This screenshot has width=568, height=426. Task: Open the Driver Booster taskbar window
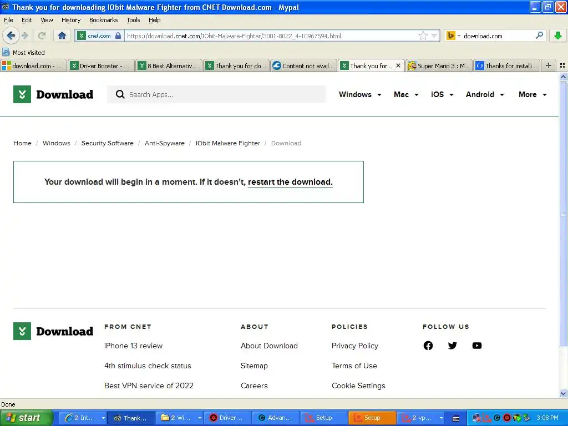(227, 418)
